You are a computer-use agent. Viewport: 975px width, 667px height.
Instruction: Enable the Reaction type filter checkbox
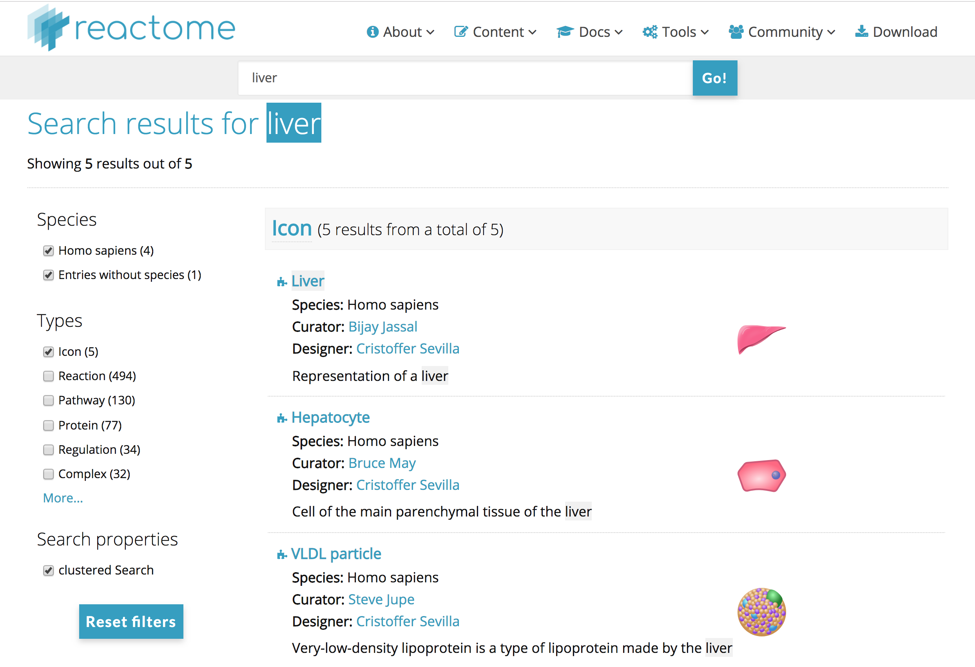coord(47,375)
